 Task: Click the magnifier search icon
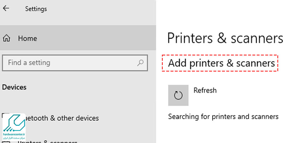[x=140, y=63]
